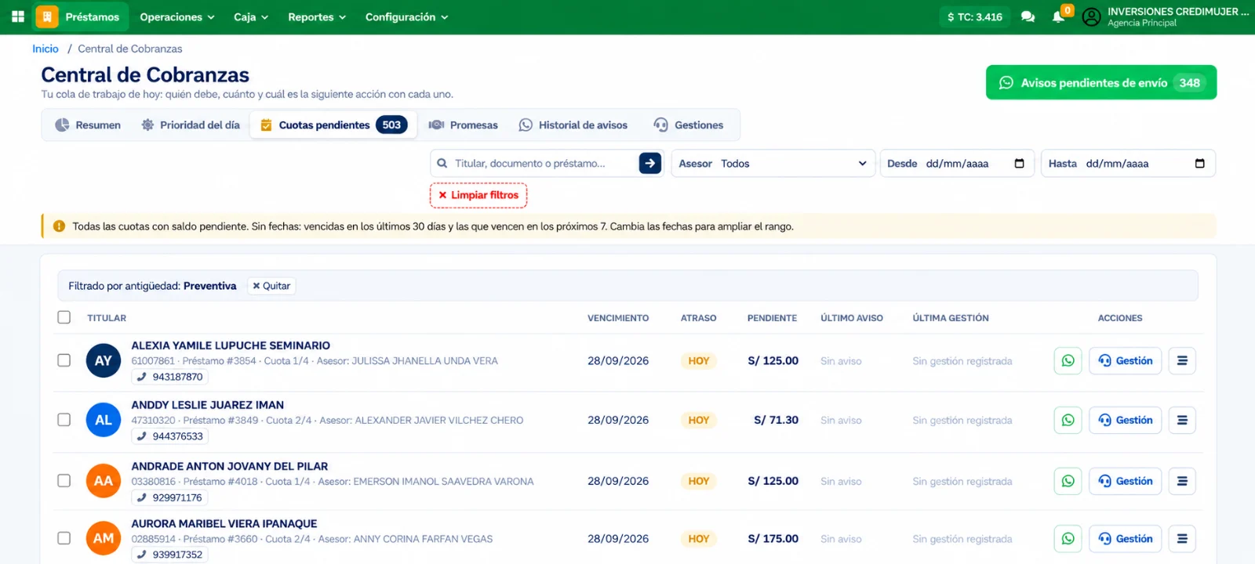Call phone 943187870

tap(170, 377)
